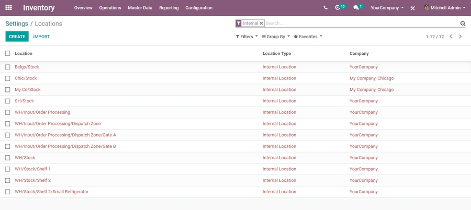Expand the Filters dropdown
The image size is (471, 210).
247,37
